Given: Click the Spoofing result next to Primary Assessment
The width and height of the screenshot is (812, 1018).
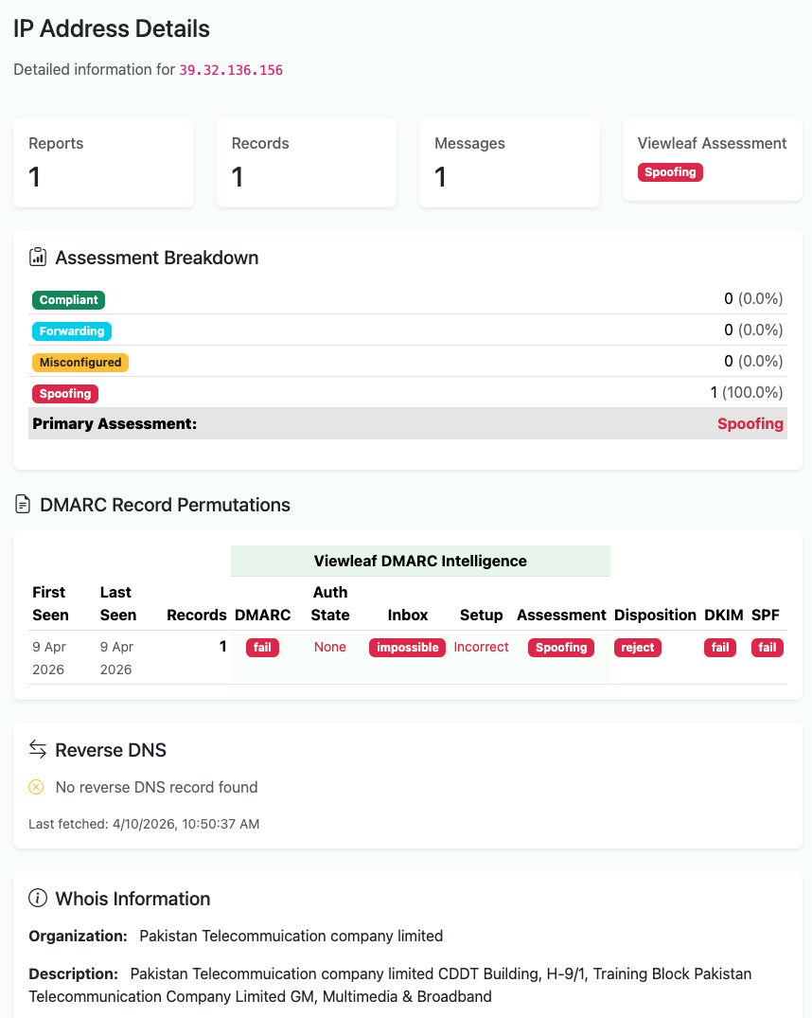Looking at the screenshot, I should [x=750, y=423].
